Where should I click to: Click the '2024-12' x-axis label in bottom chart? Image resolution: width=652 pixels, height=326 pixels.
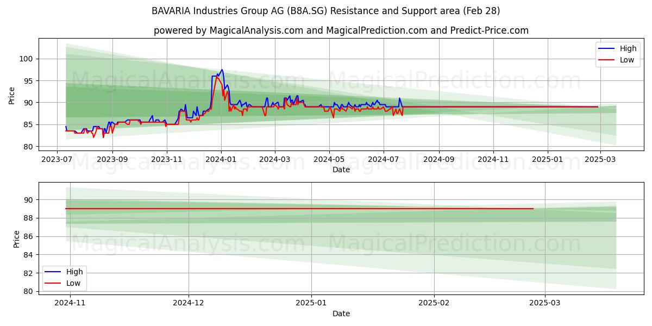189,302
